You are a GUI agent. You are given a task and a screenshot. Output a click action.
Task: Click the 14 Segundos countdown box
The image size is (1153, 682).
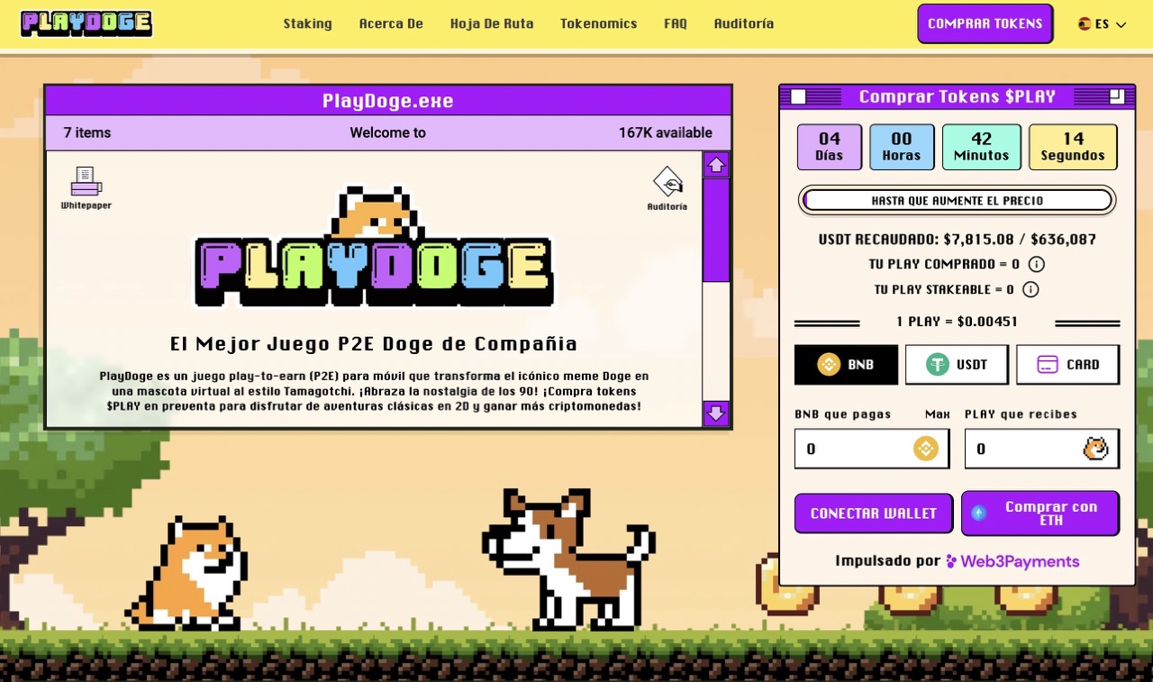[1073, 147]
